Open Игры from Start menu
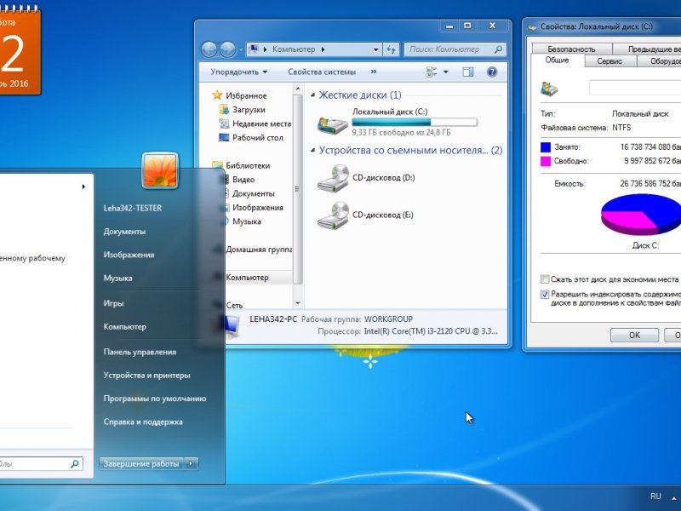The image size is (681, 511). point(113,303)
